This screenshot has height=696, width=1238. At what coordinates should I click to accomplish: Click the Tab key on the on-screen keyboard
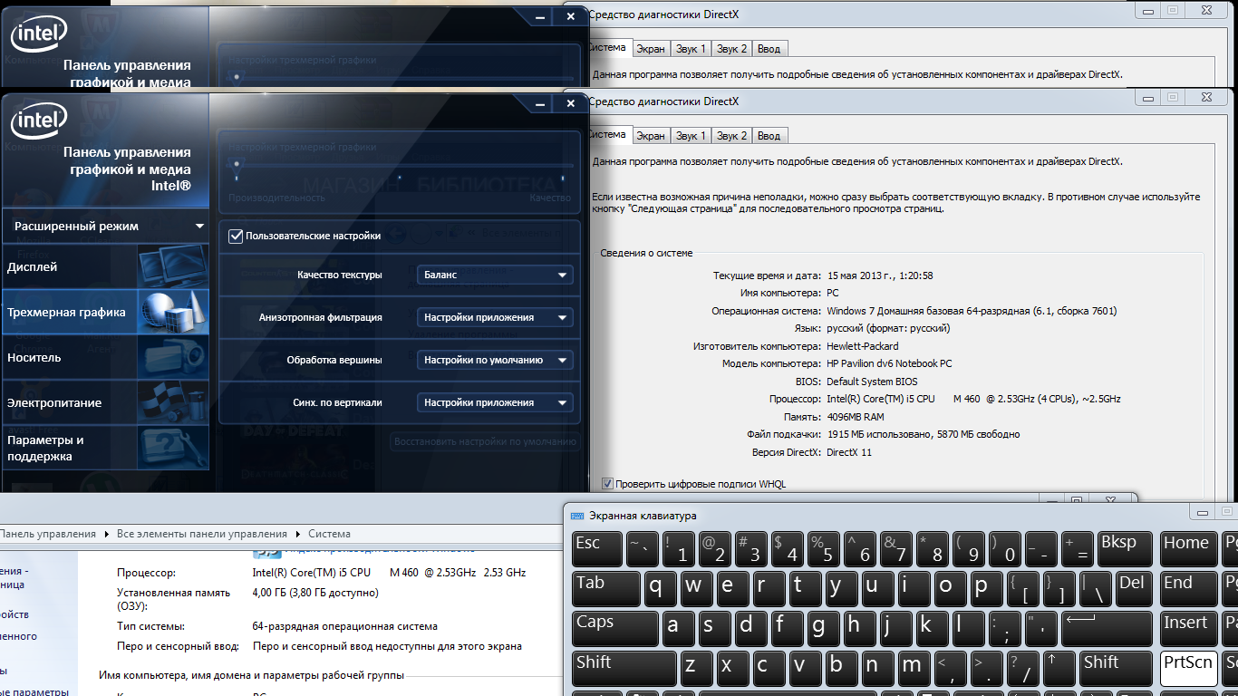(x=605, y=588)
